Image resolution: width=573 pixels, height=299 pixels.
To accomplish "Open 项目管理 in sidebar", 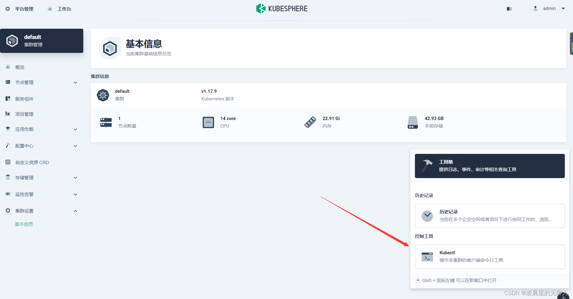I will pyautogui.click(x=24, y=114).
